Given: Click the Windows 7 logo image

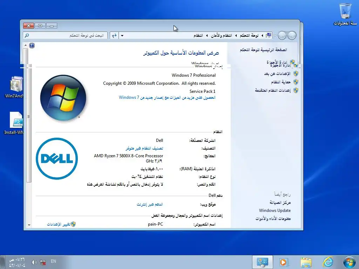Looking at the screenshot, I should pos(63,98).
